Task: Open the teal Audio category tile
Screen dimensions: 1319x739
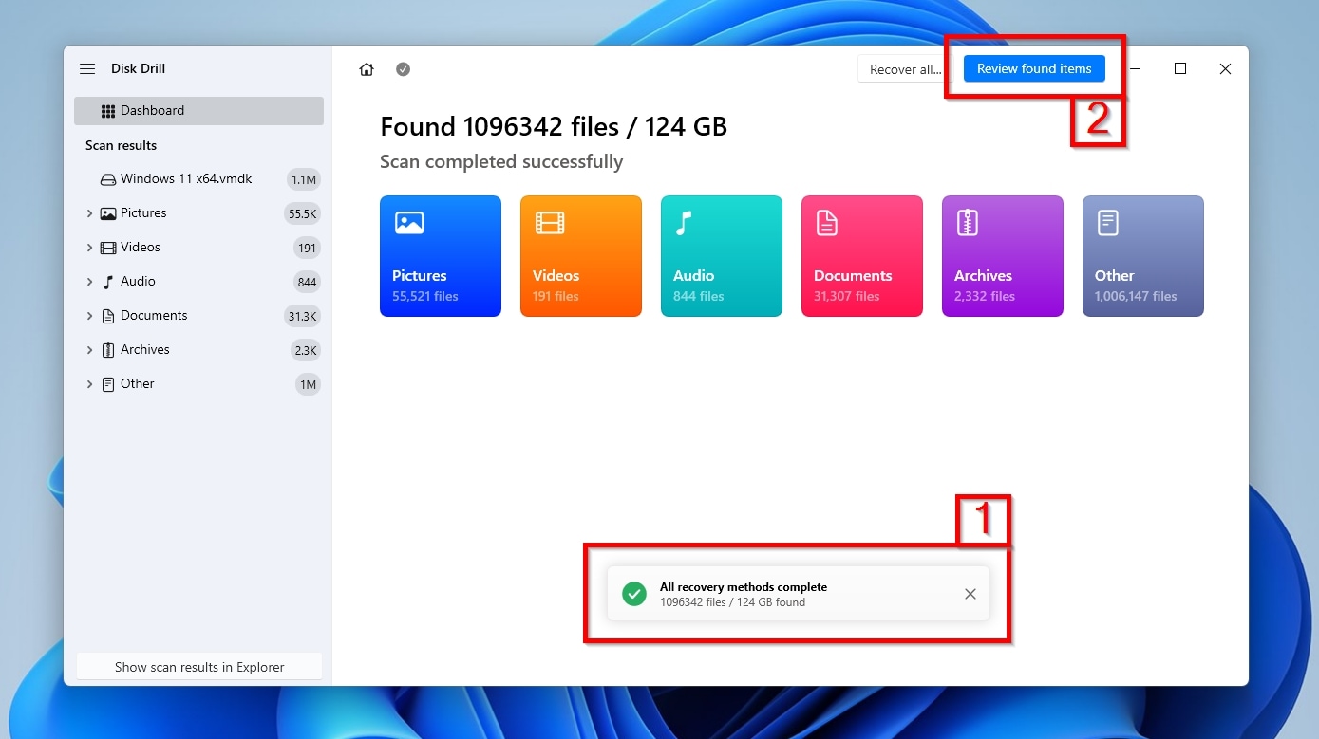Action: [x=722, y=256]
